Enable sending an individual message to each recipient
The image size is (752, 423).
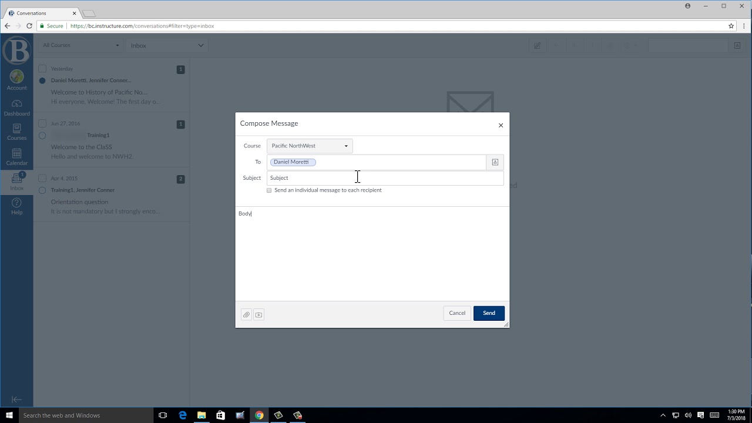coord(269,190)
